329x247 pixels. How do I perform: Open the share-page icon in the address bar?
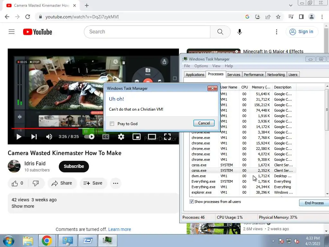268,17
